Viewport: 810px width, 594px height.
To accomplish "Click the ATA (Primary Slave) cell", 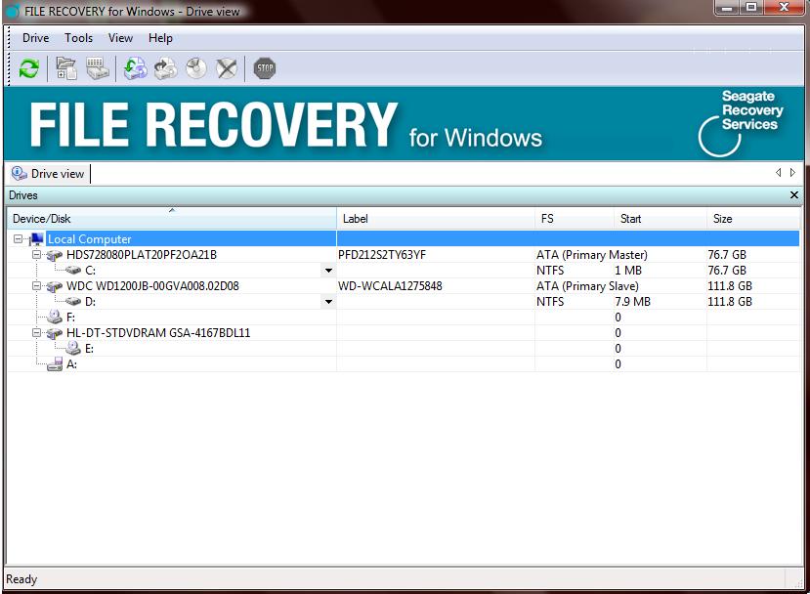I will tap(588, 286).
